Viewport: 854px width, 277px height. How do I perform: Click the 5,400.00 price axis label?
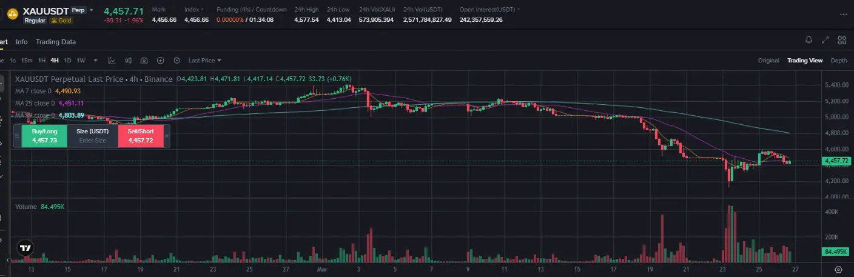tap(836, 85)
